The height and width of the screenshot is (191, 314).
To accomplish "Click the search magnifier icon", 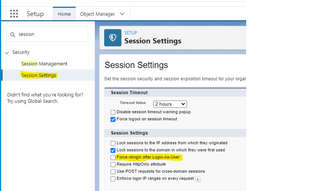I will coord(13,34).
